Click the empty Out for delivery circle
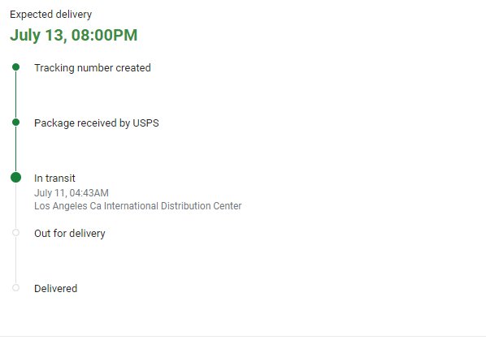 (x=15, y=232)
